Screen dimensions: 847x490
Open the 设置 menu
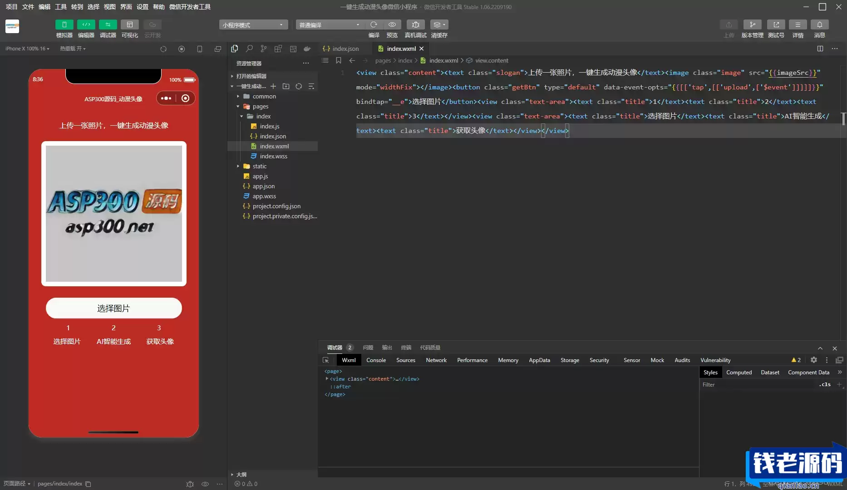(142, 7)
